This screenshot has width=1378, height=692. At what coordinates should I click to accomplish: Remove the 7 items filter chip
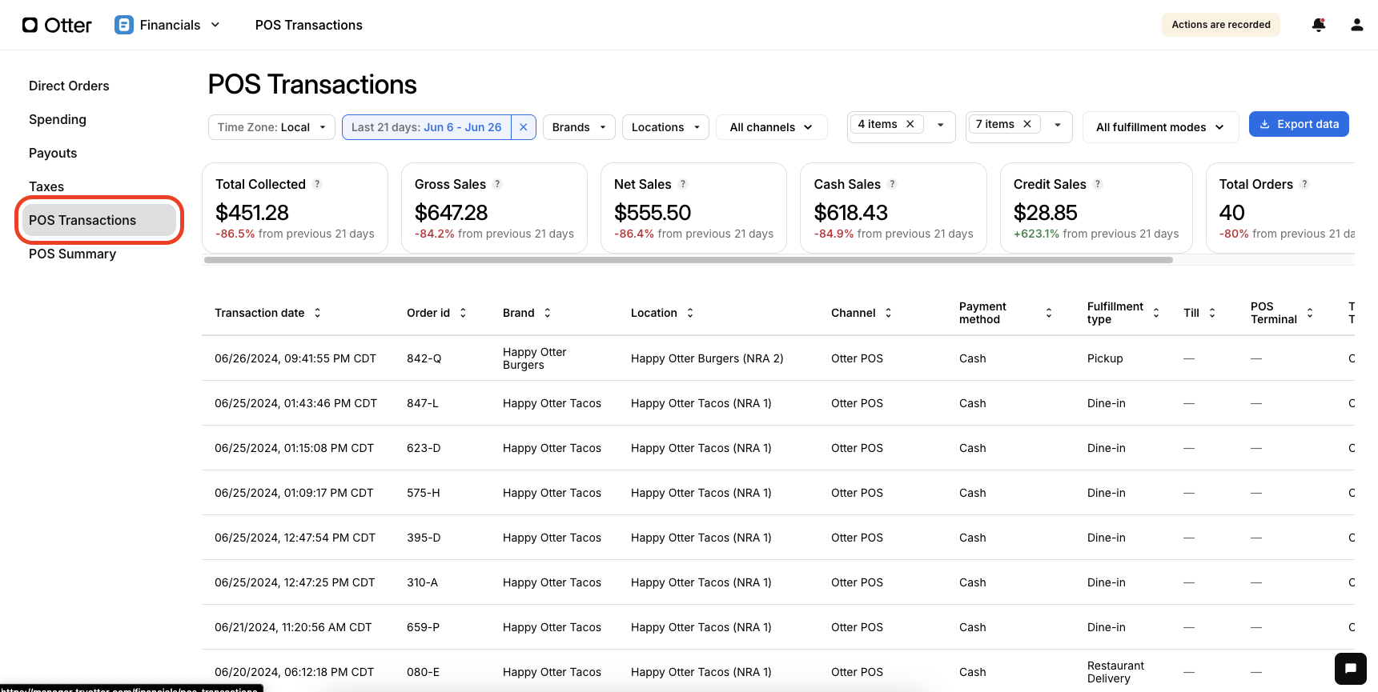tap(1027, 124)
